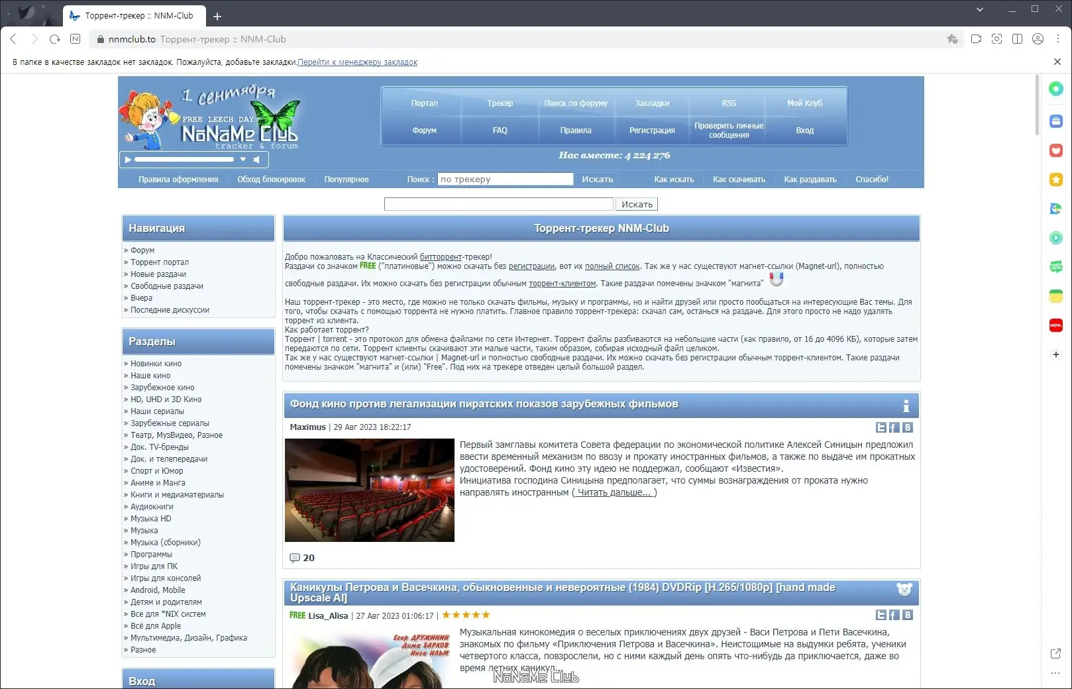This screenshot has height=689, width=1072.
Task: Click the N home icon beside reload
Action: click(75, 39)
